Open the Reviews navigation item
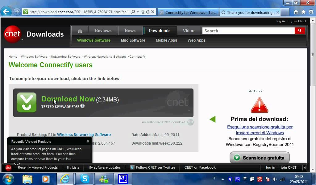This screenshot has width=316, height=185. pyautogui.click(x=103, y=31)
